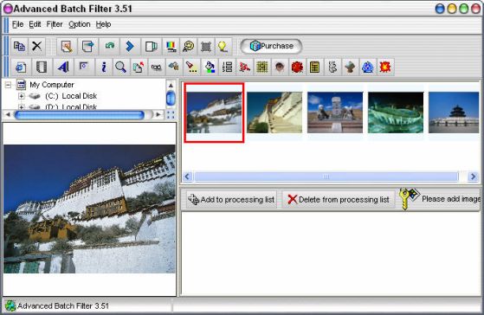Click the yellow grid mosaic icon

pyautogui.click(x=261, y=67)
